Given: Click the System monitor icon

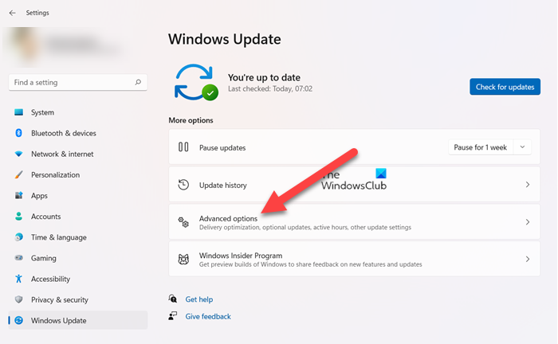Looking at the screenshot, I should (x=18, y=112).
